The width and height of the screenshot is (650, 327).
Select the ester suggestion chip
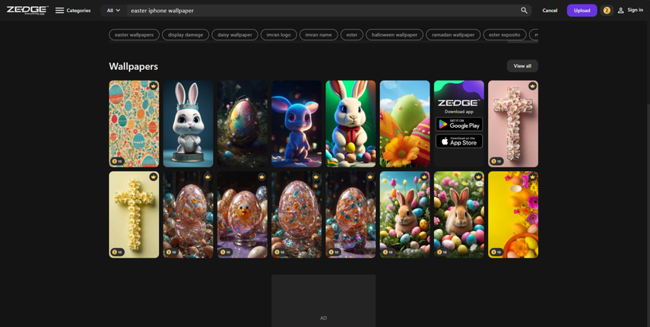[352, 35]
